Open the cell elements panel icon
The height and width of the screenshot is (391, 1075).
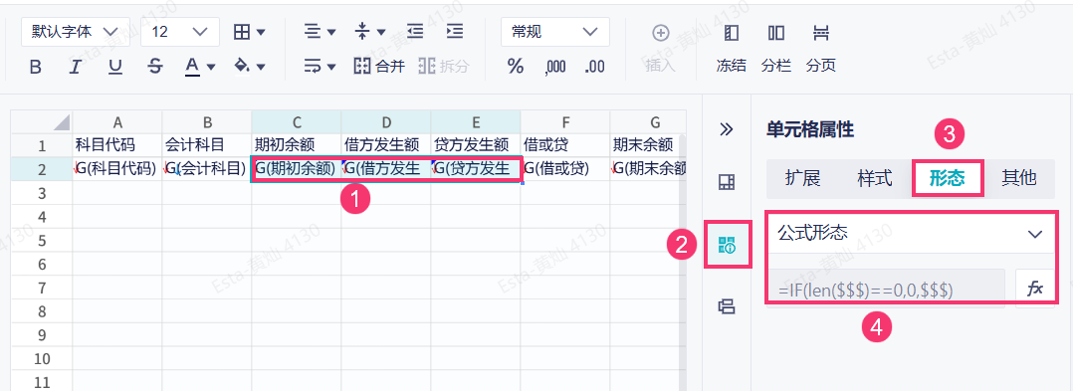(726, 181)
